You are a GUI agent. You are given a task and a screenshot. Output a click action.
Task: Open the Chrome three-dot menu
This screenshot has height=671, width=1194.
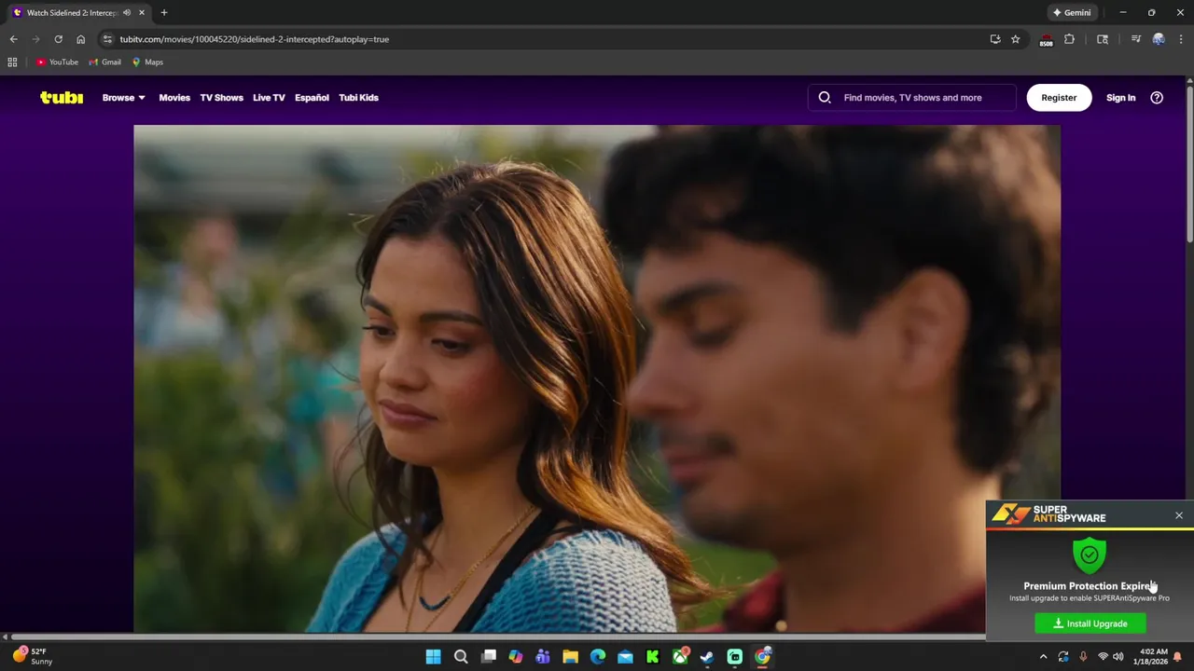pyautogui.click(x=1181, y=39)
